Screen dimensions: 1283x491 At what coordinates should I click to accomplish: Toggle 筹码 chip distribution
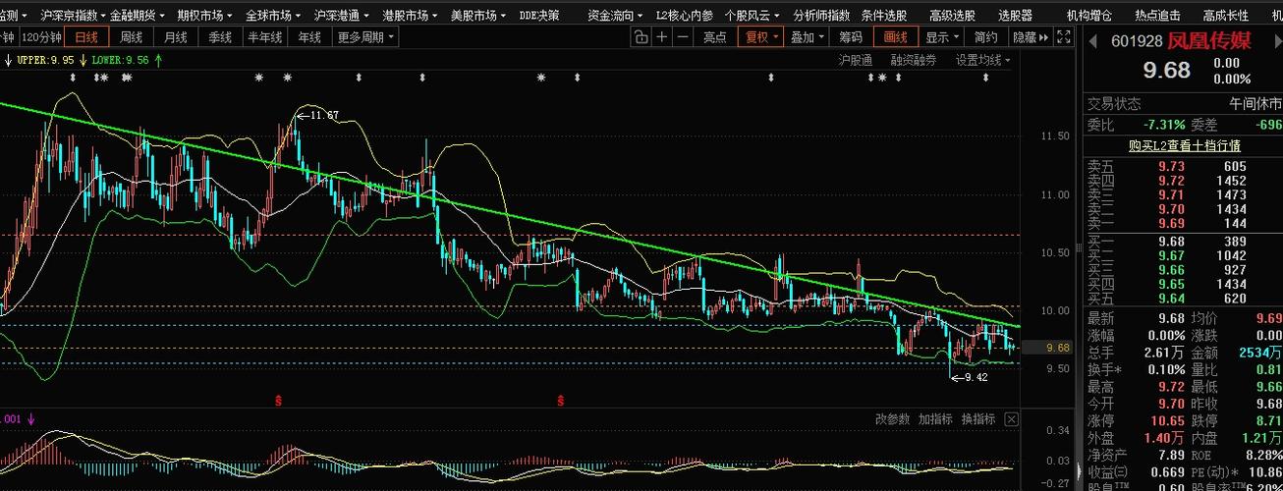point(851,37)
